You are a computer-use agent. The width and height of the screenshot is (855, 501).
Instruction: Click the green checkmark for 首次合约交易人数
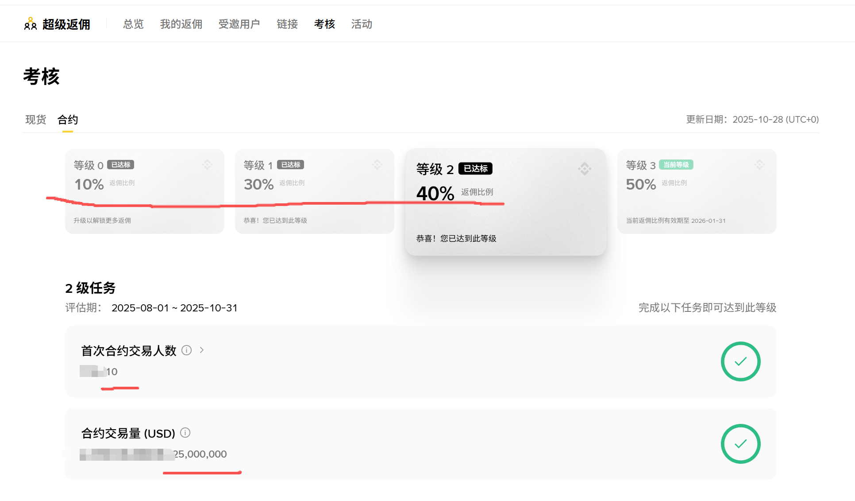pos(740,361)
